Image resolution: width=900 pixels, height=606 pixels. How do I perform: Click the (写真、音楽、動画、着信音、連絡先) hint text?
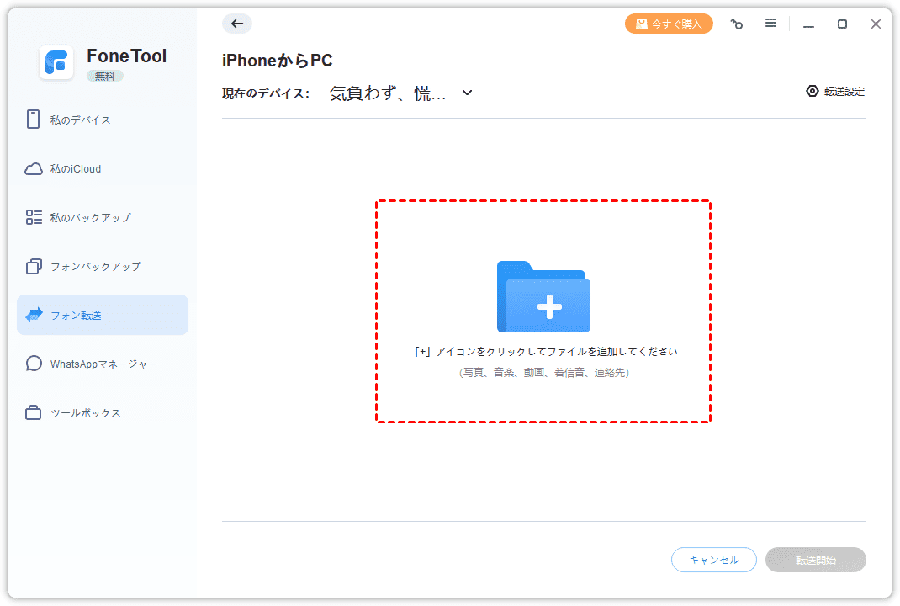click(543, 372)
